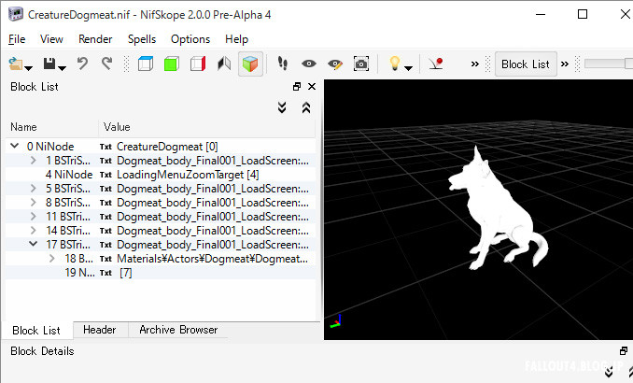This screenshot has height=383, width=633.
Task: Switch to the Archive Browser tab
Action: pos(178,330)
